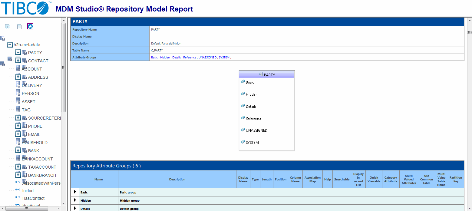This screenshot has width=472, height=211.
Task: Expand the Hidden group table row
Action: [x=75, y=200]
